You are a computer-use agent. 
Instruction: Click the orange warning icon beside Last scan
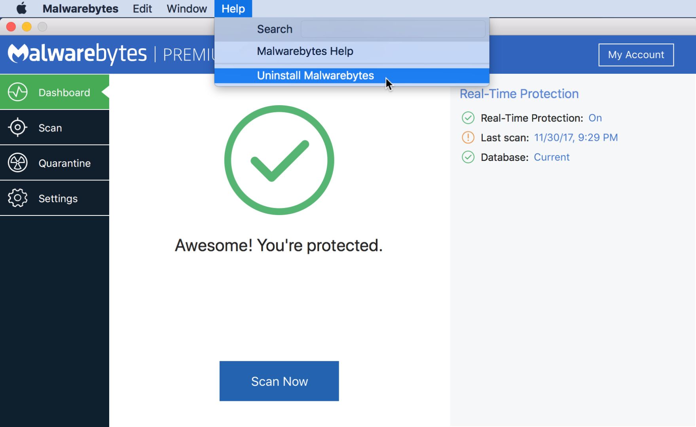pyautogui.click(x=468, y=138)
